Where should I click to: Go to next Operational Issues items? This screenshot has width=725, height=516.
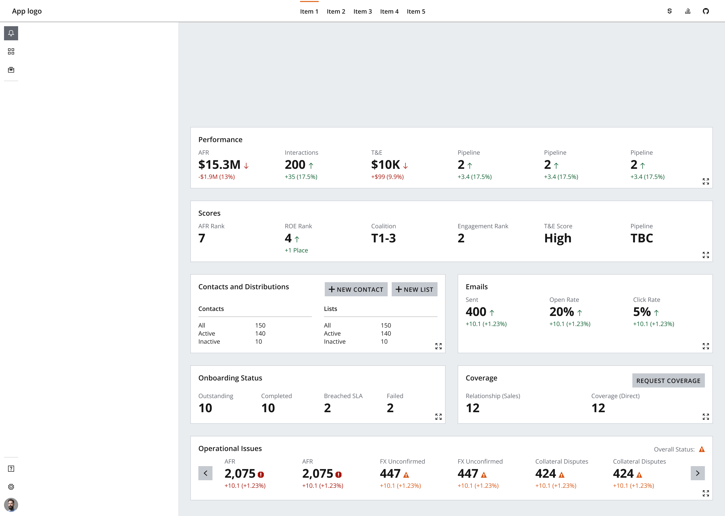point(697,473)
